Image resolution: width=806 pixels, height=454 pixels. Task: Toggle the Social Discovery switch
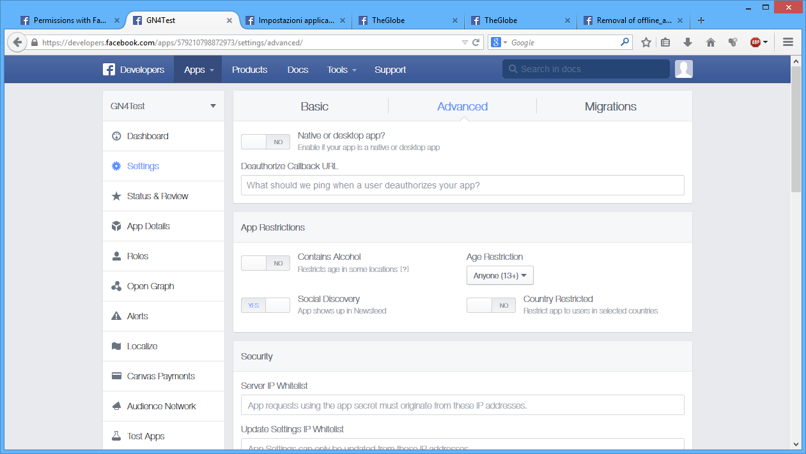(265, 305)
